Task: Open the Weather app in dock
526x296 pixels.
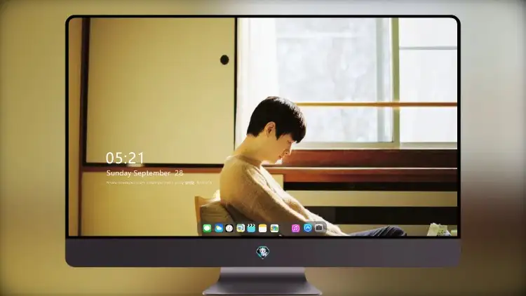Action: point(219,228)
